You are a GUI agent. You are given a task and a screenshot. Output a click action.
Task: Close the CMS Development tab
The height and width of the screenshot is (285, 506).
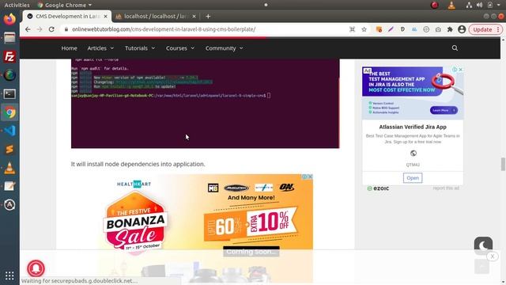tap(105, 16)
